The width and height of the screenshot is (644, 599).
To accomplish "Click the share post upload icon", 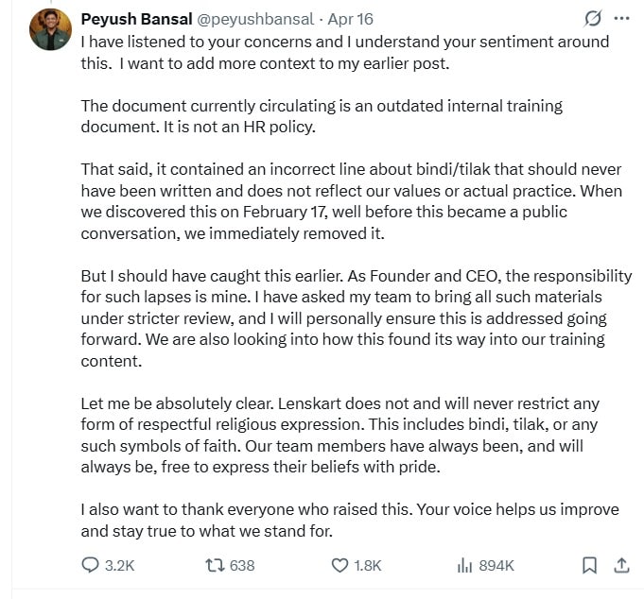I will [621, 565].
